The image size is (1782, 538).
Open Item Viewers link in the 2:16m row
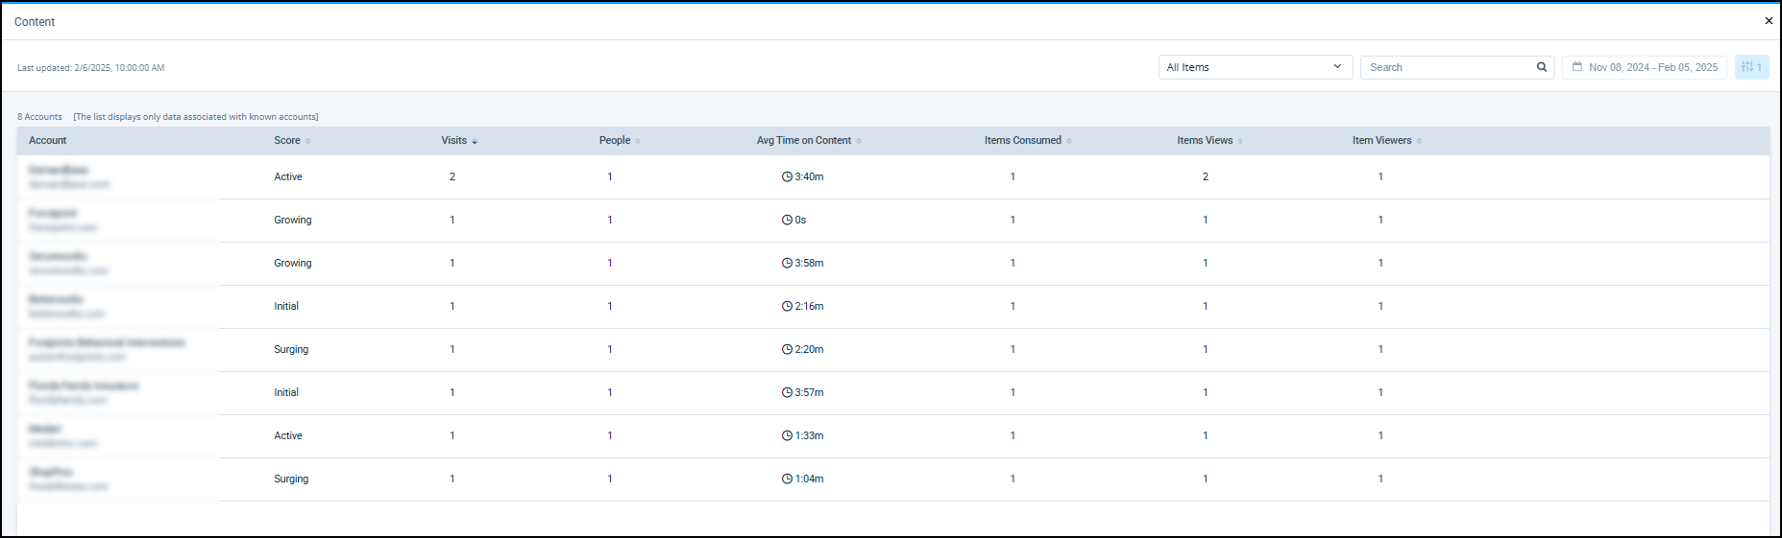coord(1380,306)
